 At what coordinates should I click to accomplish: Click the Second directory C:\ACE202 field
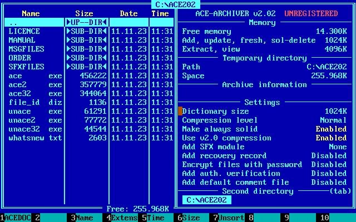pos(206,200)
